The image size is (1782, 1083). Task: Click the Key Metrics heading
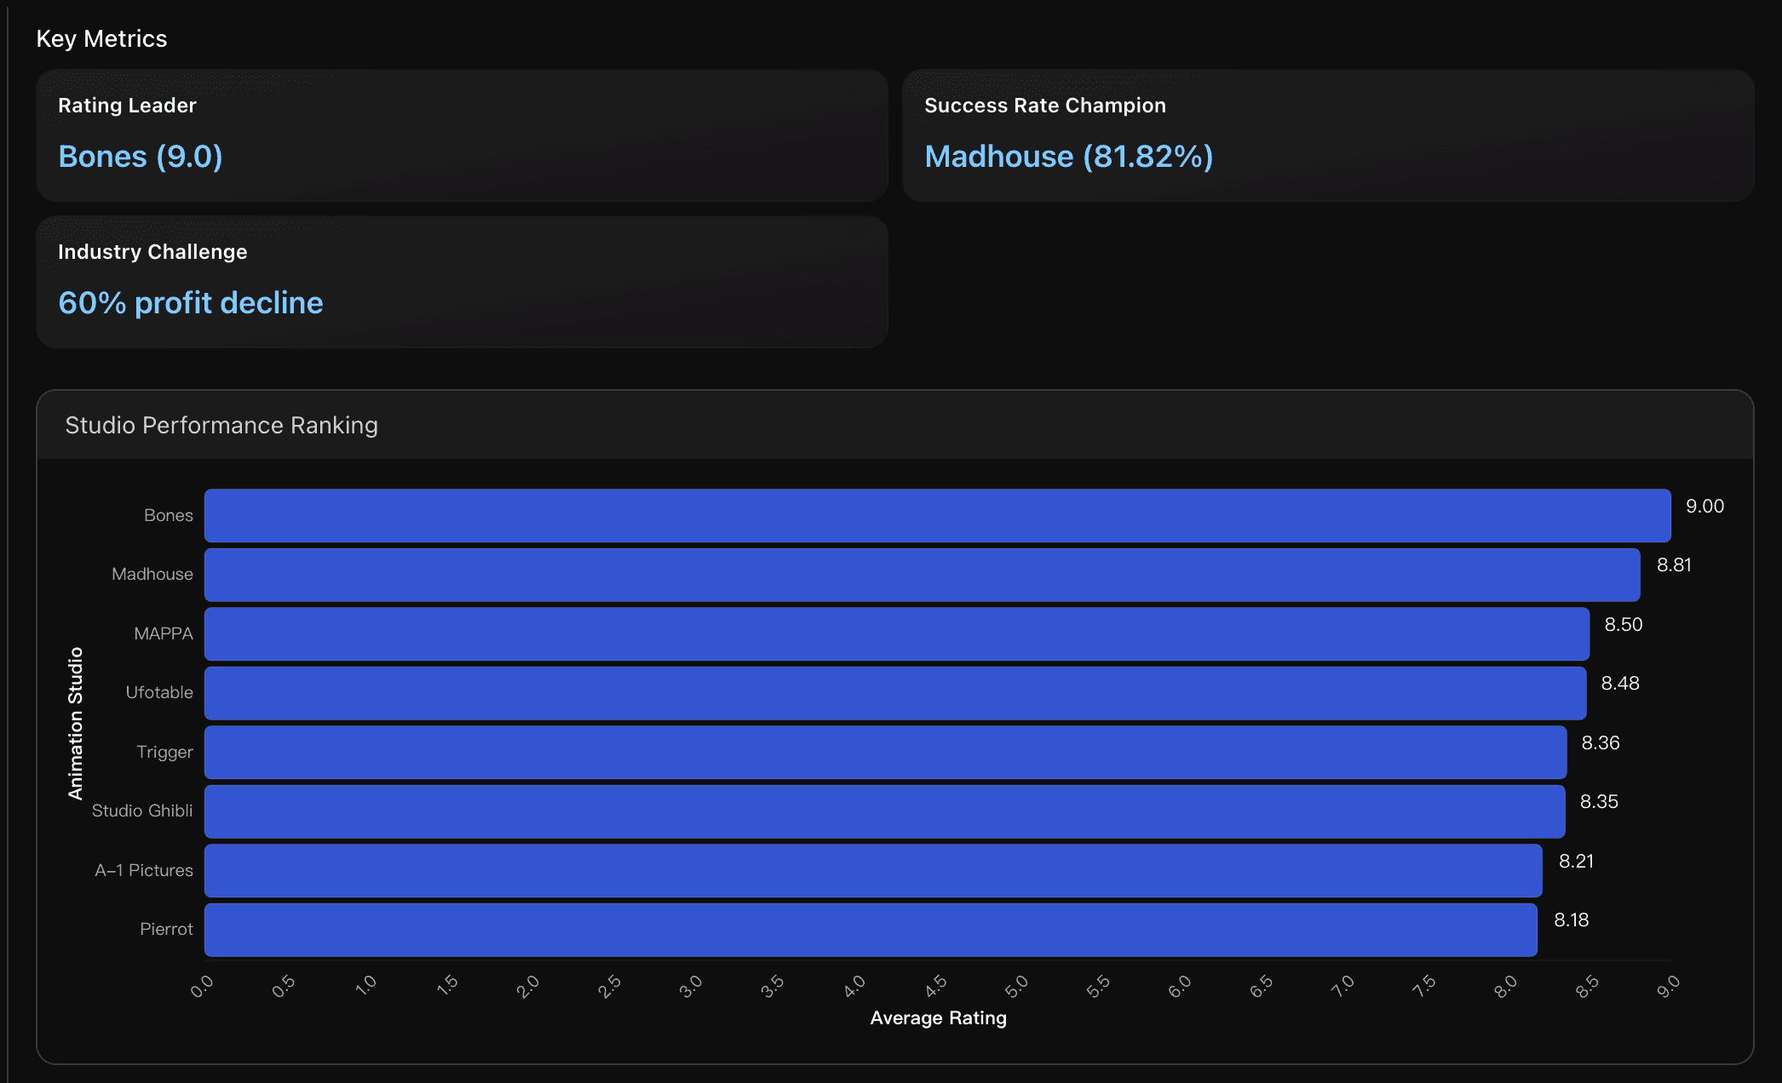101,39
